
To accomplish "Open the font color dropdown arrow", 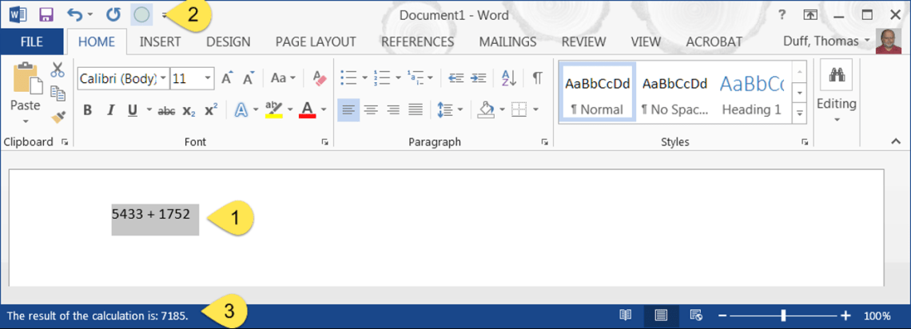I will tap(324, 110).
